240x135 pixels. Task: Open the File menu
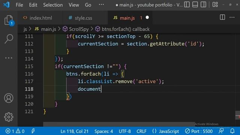(x=19, y=5)
